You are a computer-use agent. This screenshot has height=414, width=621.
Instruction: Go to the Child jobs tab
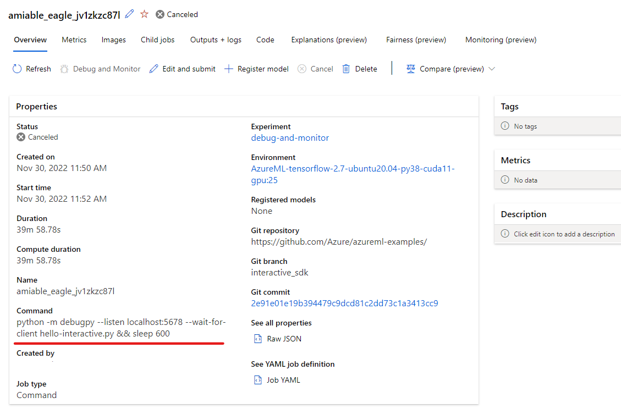pyautogui.click(x=158, y=40)
